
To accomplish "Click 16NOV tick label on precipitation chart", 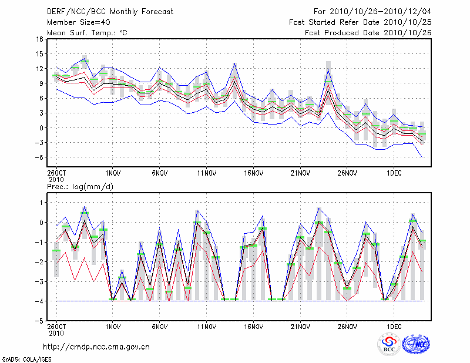I will [253, 326].
